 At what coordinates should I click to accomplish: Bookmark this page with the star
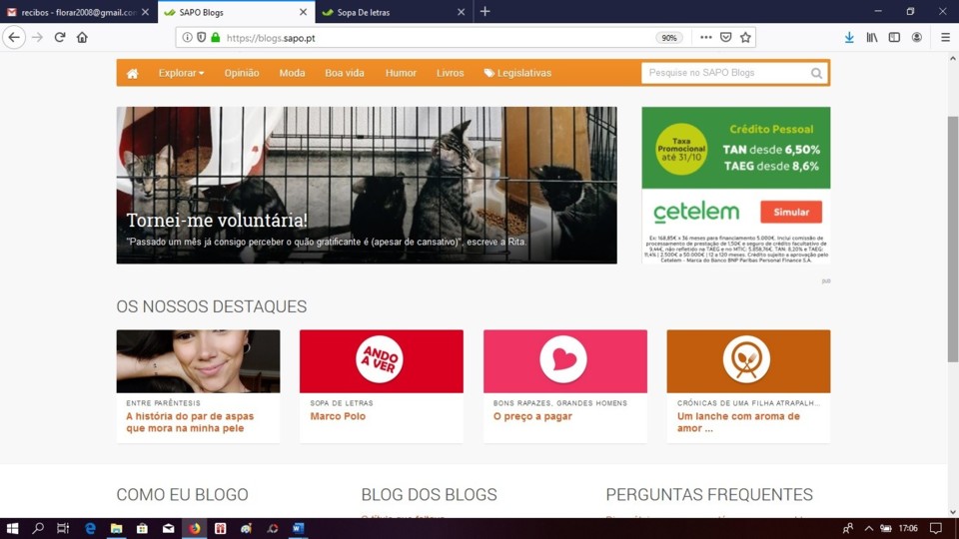745,37
